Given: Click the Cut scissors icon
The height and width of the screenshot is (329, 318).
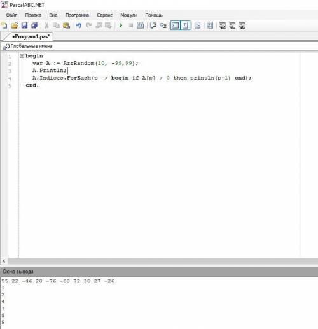Looking at the screenshot, I should point(46,26).
